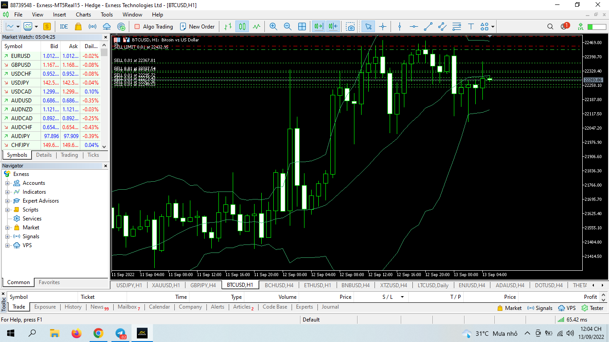Click the add signal subscription icon
This screenshot has width=609, height=342.
(121, 26)
